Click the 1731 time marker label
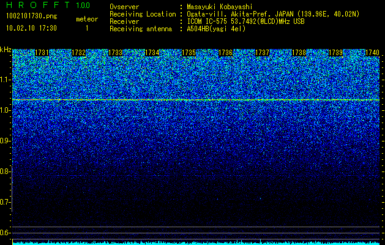This screenshot has height=245, width=385. click(x=42, y=53)
